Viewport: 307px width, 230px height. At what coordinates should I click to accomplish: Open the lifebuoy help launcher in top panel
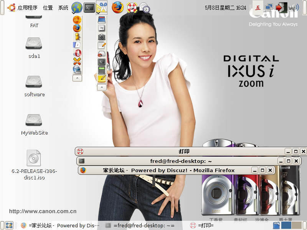pyautogui.click(x=132, y=8)
